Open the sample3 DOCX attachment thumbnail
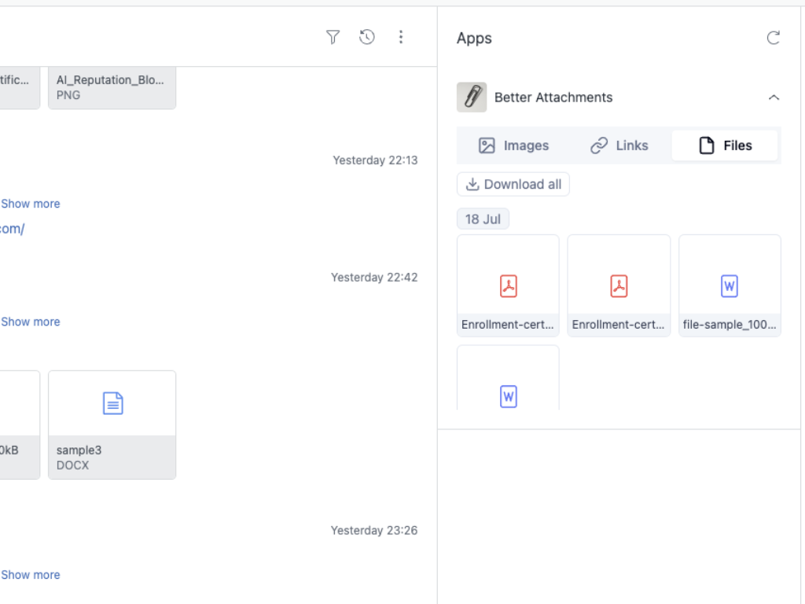805x604 pixels. 112,425
